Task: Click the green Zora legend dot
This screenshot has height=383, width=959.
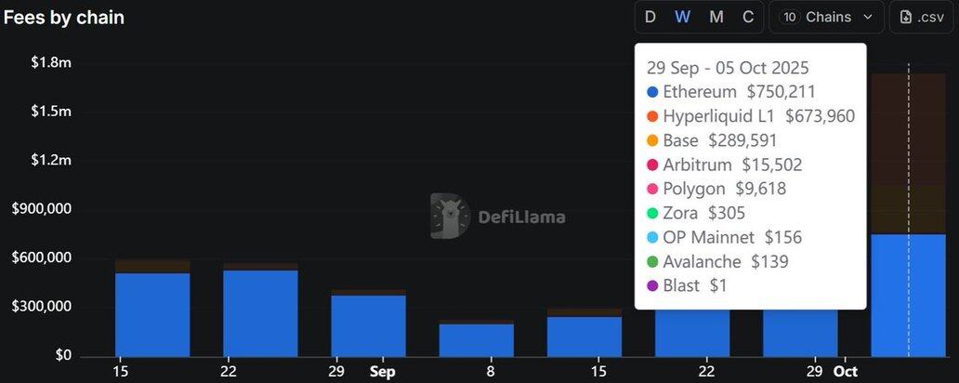Action: (652, 213)
